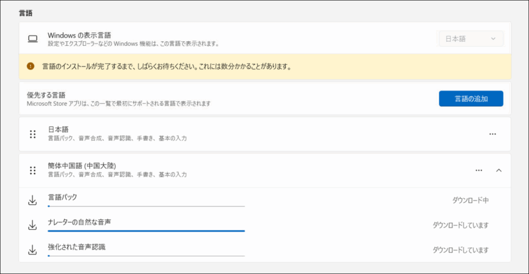Open the 日本語 display language dropdown

coord(471,39)
